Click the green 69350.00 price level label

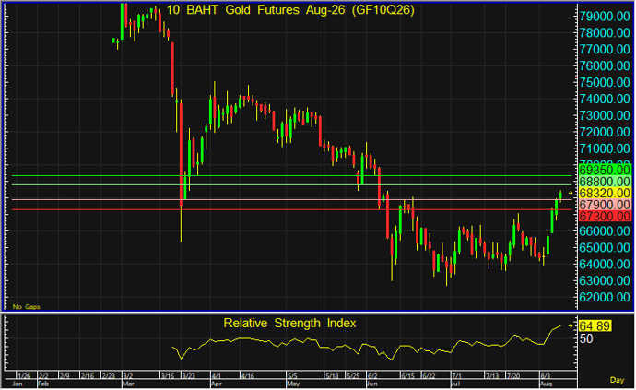tap(605, 170)
